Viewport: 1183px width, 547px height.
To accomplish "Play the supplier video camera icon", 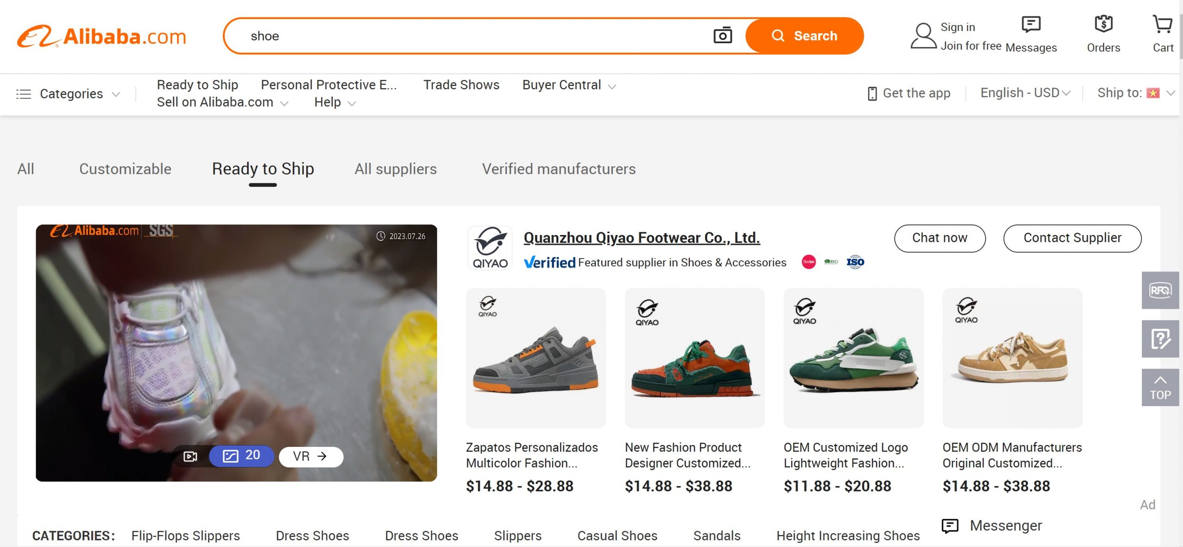I will [190, 457].
